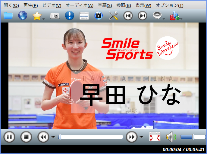Skip to the next track button

(x=142, y=16)
